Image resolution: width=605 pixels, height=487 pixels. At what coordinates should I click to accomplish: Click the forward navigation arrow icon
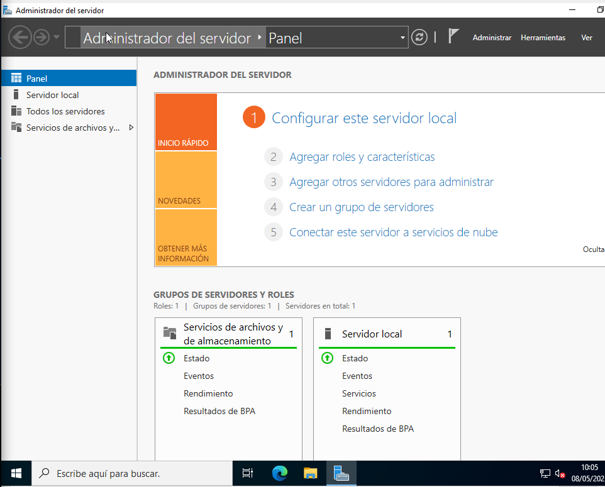click(42, 38)
